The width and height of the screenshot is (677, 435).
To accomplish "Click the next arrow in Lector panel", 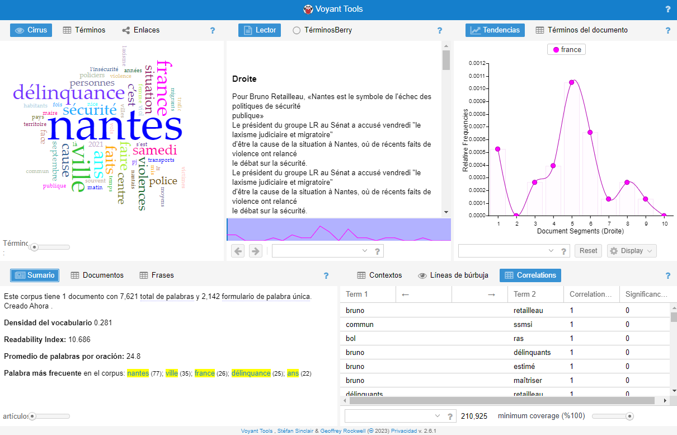I will click(255, 251).
